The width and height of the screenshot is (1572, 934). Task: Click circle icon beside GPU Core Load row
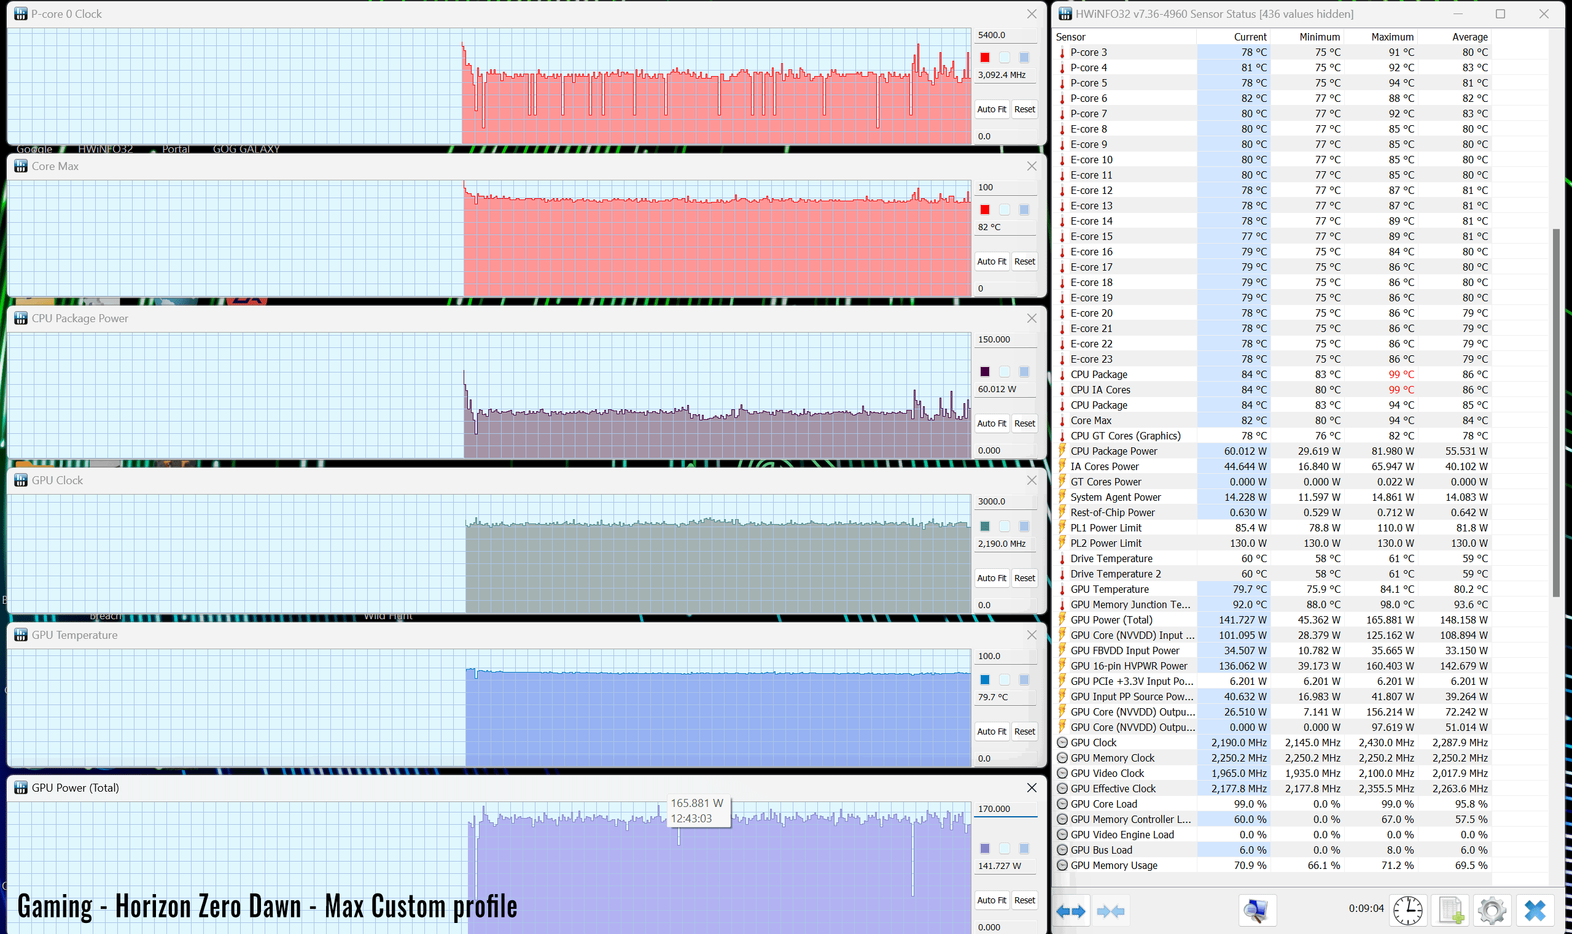(x=1062, y=804)
